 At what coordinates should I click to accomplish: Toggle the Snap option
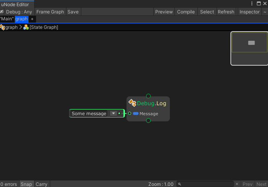tap(26, 184)
